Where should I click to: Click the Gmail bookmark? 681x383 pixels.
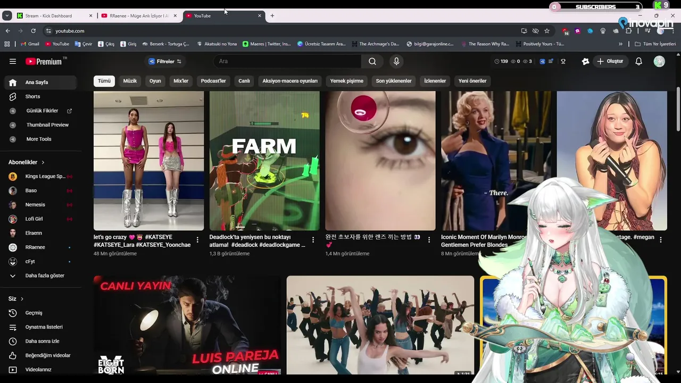tap(30, 44)
